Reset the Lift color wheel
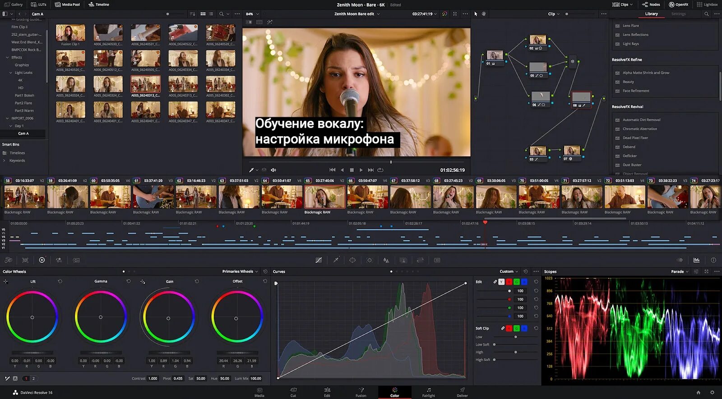Screen dimensions: 722x399 (60, 281)
